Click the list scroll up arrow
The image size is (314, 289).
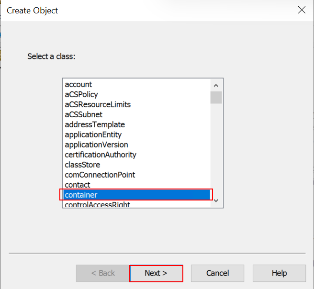216,85
